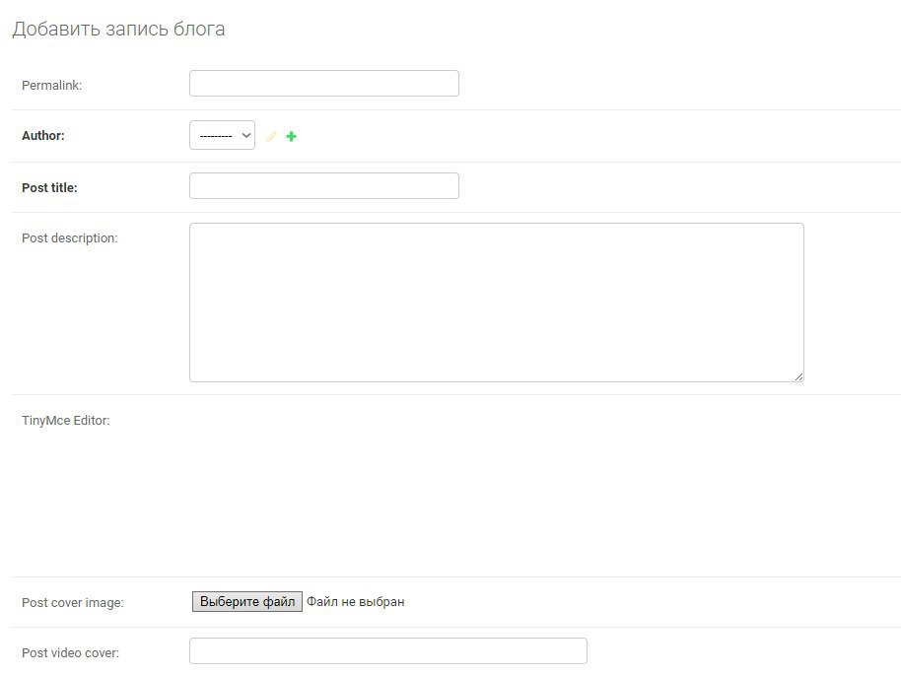Focus the Permalink input field
Viewport: 901px width, 676px height.
[x=324, y=84]
